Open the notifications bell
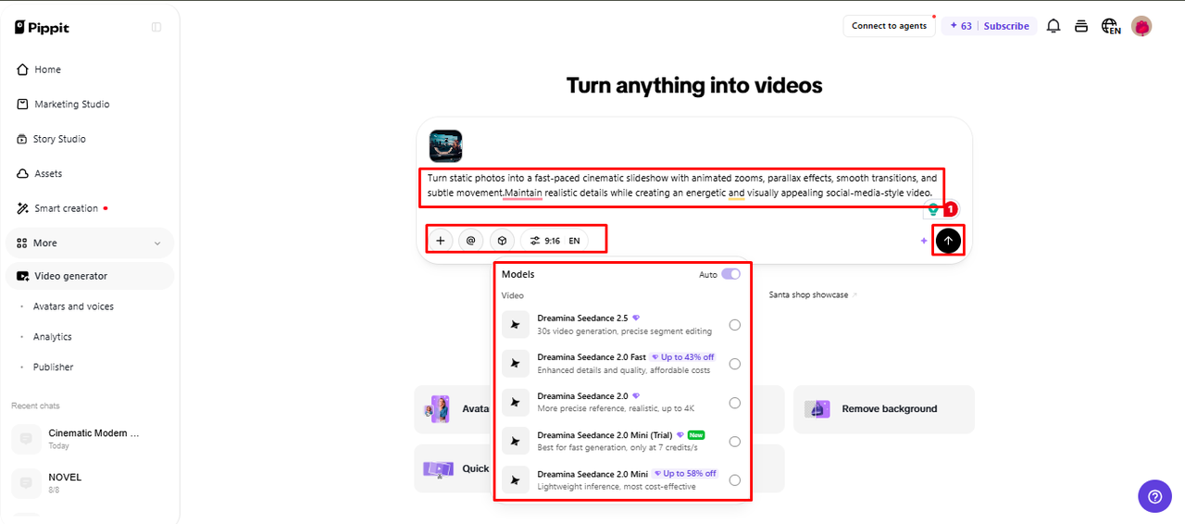Image resolution: width=1185 pixels, height=524 pixels. coord(1054,26)
